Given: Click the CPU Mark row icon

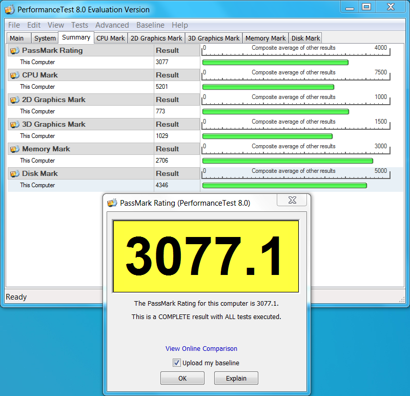Looking at the screenshot, I should 14,75.
